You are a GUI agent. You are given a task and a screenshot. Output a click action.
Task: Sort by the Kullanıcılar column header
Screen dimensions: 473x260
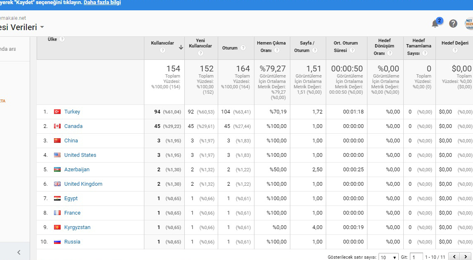[162, 43]
